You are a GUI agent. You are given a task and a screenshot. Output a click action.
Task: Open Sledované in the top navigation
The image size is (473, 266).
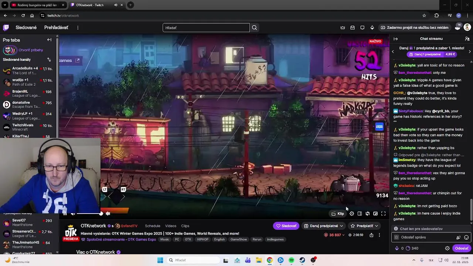(26, 28)
